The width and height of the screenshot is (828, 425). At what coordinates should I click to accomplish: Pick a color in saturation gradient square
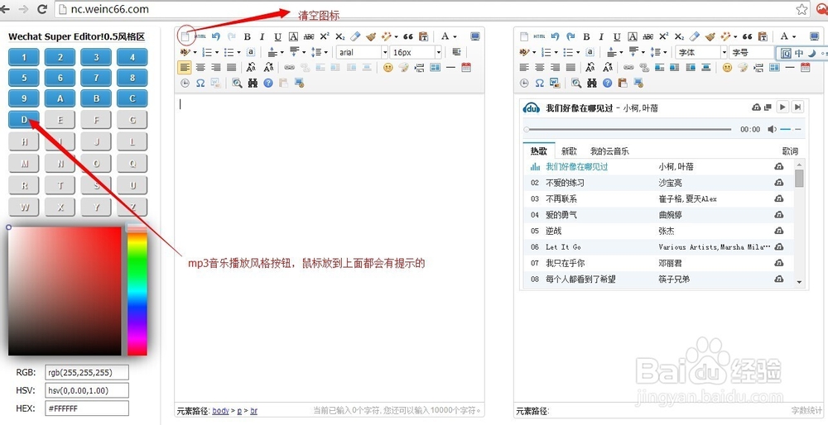tap(65, 291)
